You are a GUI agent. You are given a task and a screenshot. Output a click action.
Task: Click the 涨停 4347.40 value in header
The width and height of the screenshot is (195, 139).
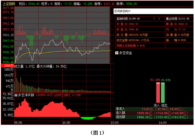pos(109,4)
